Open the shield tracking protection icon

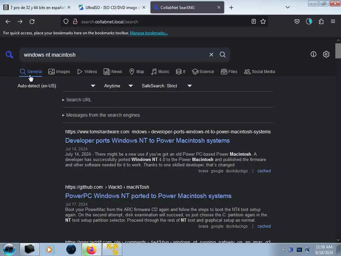(66, 21)
